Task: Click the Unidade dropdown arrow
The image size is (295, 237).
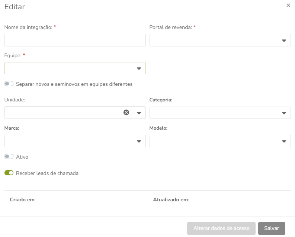Action: click(x=139, y=113)
